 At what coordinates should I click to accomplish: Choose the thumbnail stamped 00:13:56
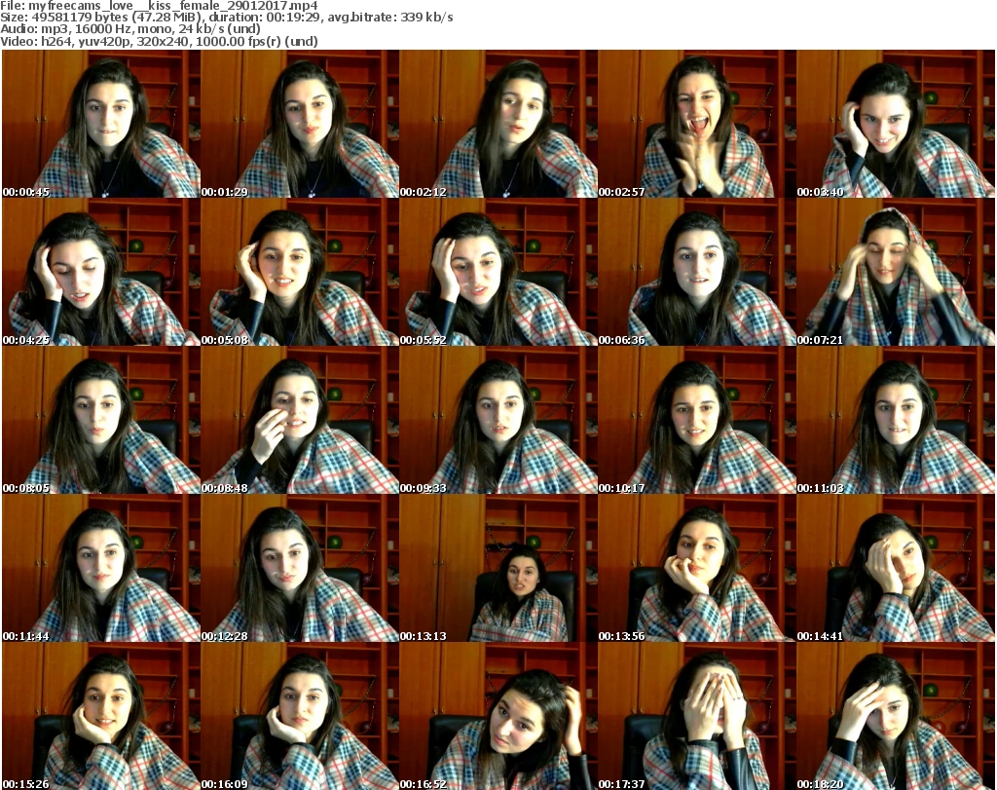pyautogui.click(x=697, y=568)
